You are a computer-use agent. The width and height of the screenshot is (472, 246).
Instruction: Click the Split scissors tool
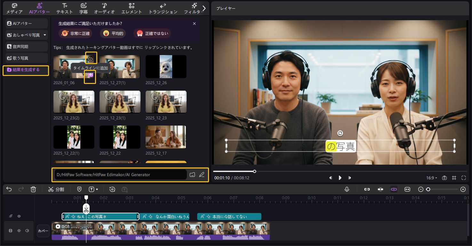pos(56,189)
